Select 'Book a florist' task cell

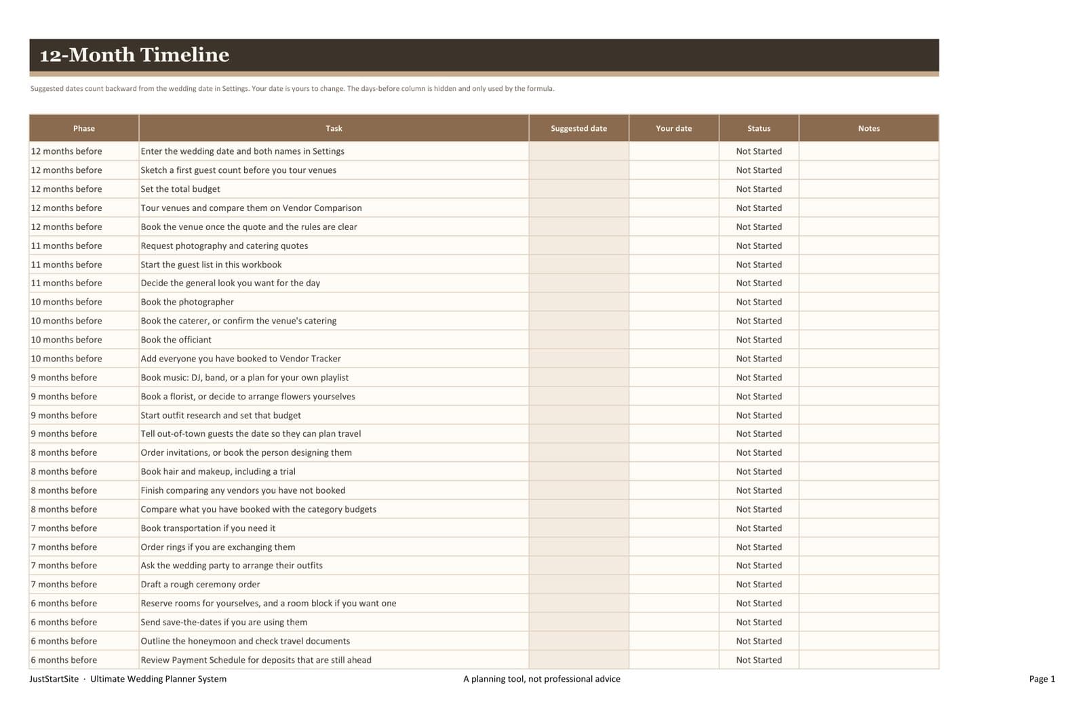click(334, 397)
